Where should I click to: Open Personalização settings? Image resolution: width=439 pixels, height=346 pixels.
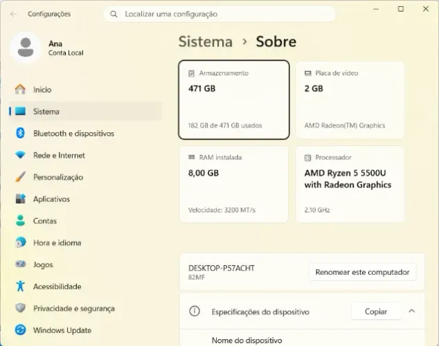pos(85,176)
